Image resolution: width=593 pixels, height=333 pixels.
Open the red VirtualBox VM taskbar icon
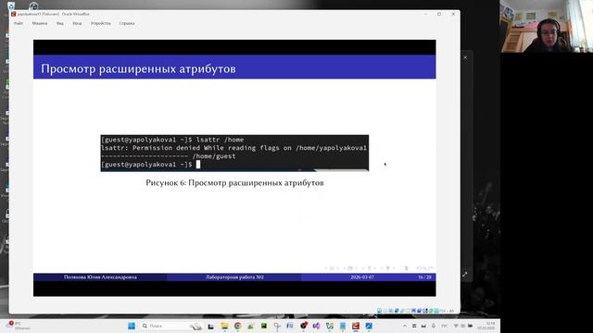[x=356, y=326]
